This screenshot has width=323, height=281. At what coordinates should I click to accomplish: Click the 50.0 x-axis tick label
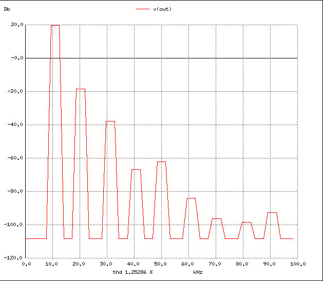click(x=162, y=264)
